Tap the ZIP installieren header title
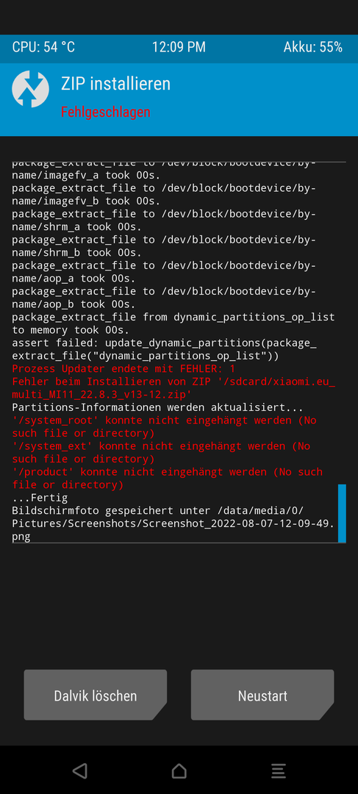This screenshot has width=358, height=794. [x=115, y=84]
